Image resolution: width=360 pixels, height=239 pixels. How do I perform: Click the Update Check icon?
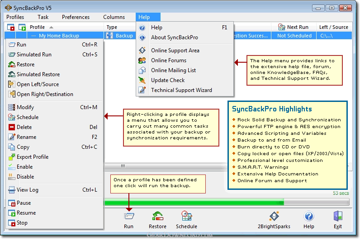point(142,80)
